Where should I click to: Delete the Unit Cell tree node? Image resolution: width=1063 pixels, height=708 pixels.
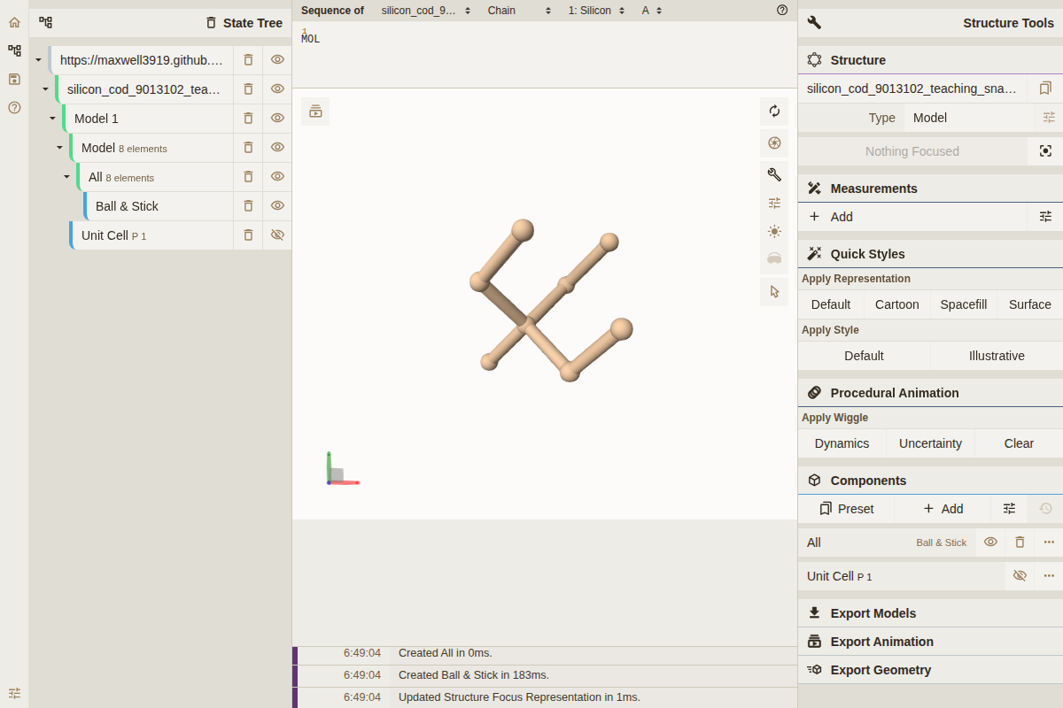[248, 235]
